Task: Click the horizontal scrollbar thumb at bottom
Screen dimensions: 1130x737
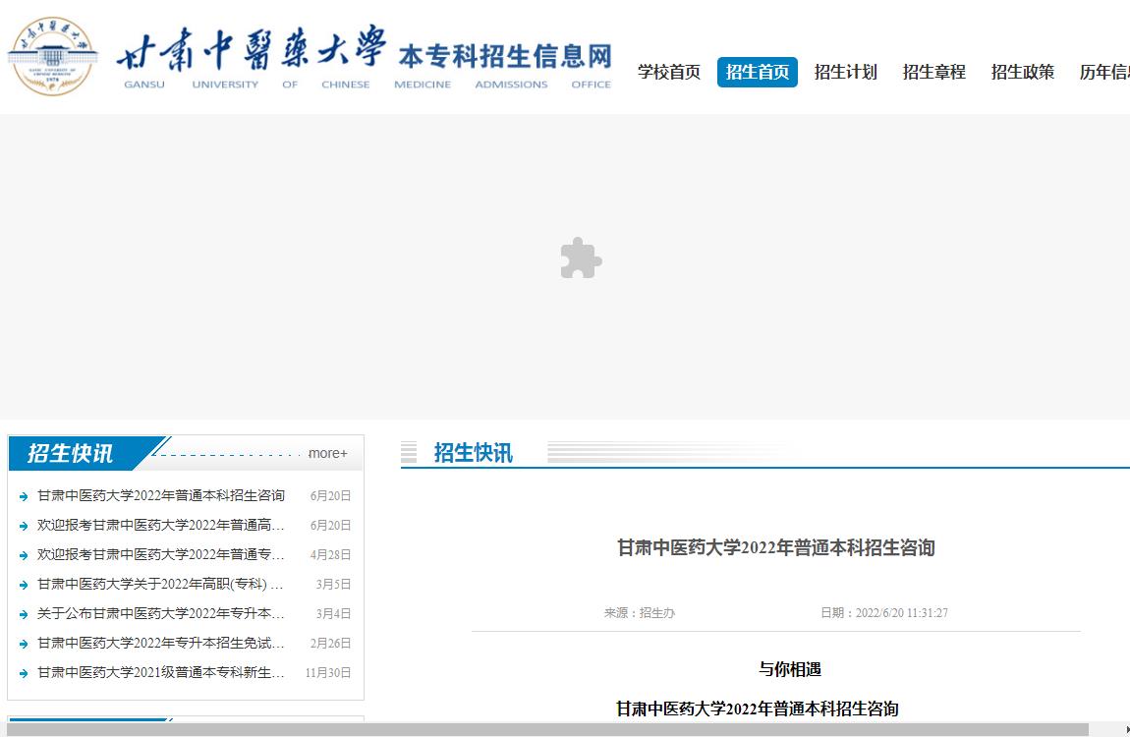Action: click(x=547, y=730)
